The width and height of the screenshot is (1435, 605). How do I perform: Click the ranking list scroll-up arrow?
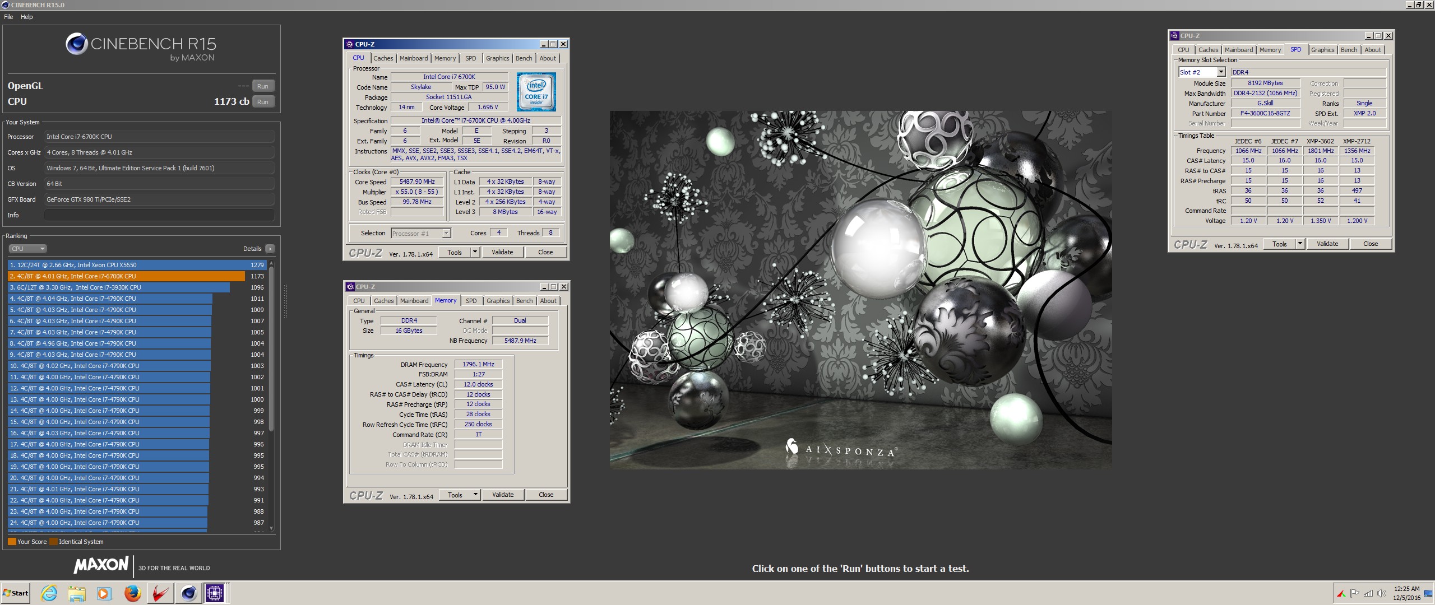tap(271, 263)
